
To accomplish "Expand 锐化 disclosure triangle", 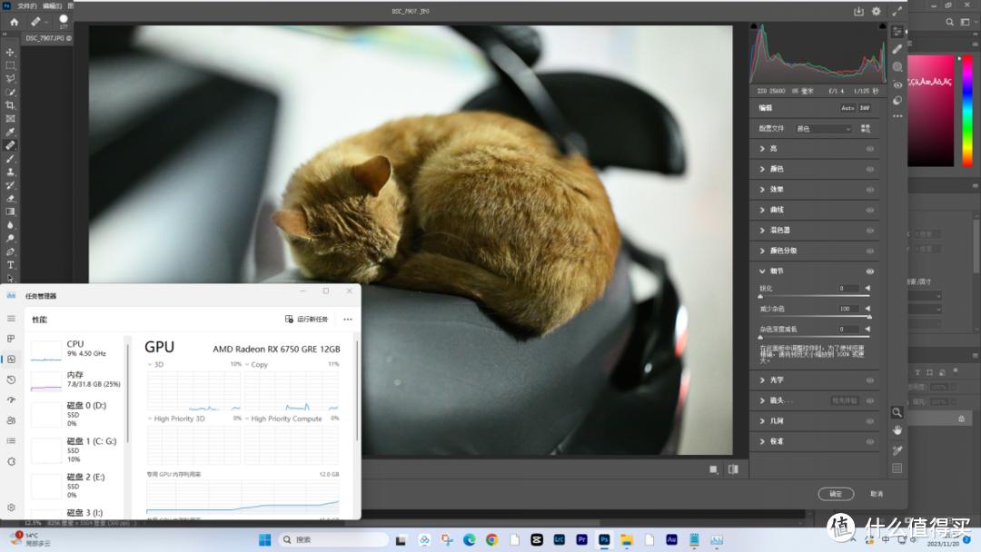I will point(867,288).
